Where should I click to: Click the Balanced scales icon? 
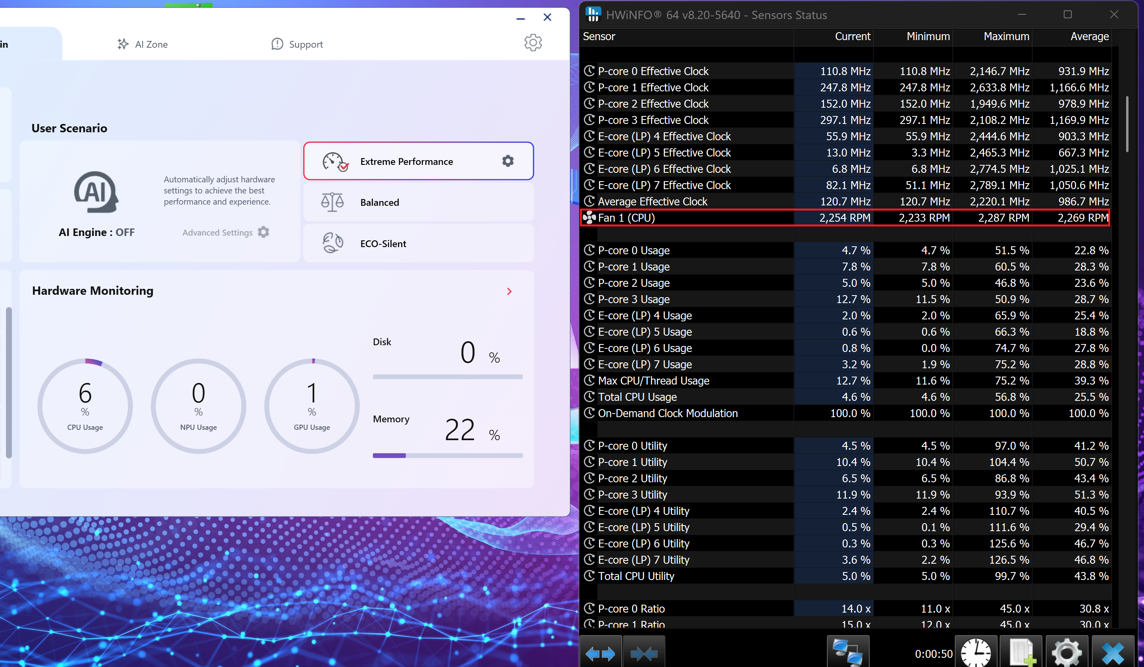pyautogui.click(x=332, y=202)
